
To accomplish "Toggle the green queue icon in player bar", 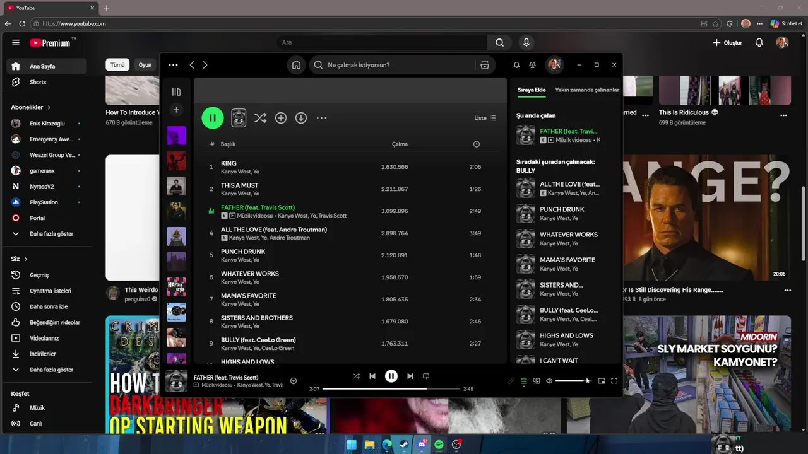I will [524, 381].
